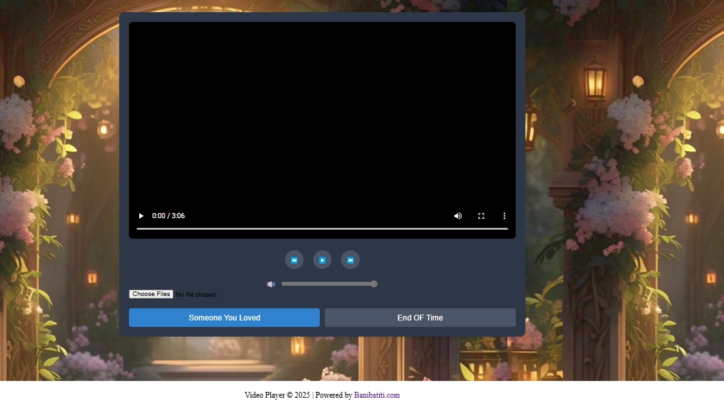The height and width of the screenshot is (408, 724).
Task: Open the Banibatiti.com link
Action: [377, 395]
